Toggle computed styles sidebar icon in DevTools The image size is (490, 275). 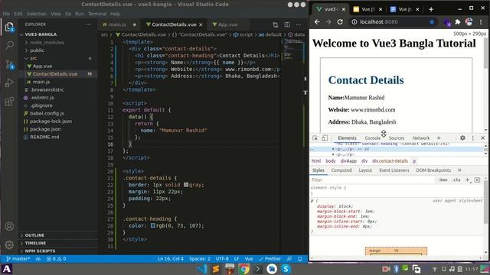tap(477, 180)
